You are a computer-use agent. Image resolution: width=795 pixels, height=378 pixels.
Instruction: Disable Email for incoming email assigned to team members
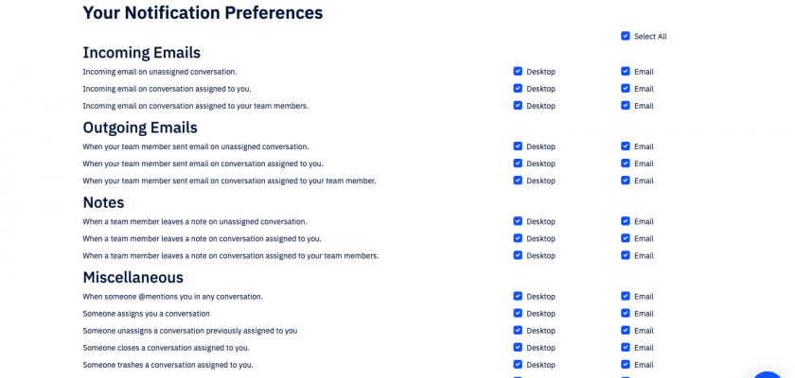pos(626,105)
